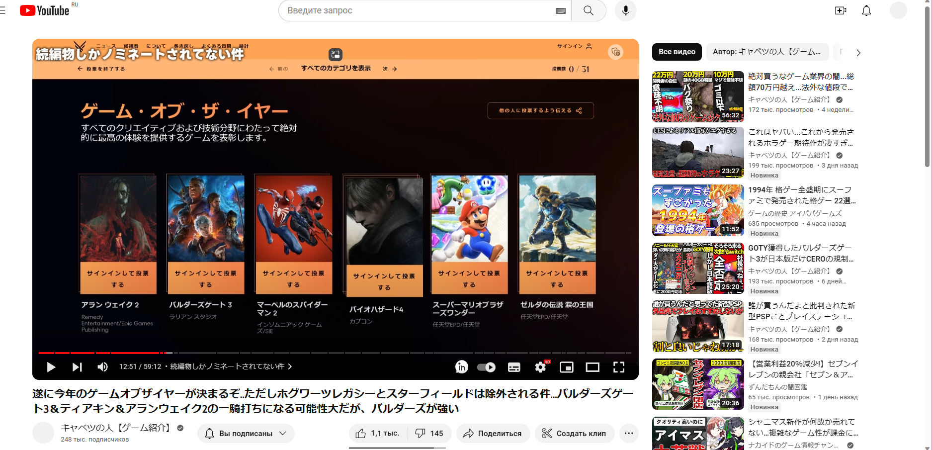This screenshot has width=933, height=450.
Task: Click the 248 тыс. подписчиков text
Action: (95, 440)
